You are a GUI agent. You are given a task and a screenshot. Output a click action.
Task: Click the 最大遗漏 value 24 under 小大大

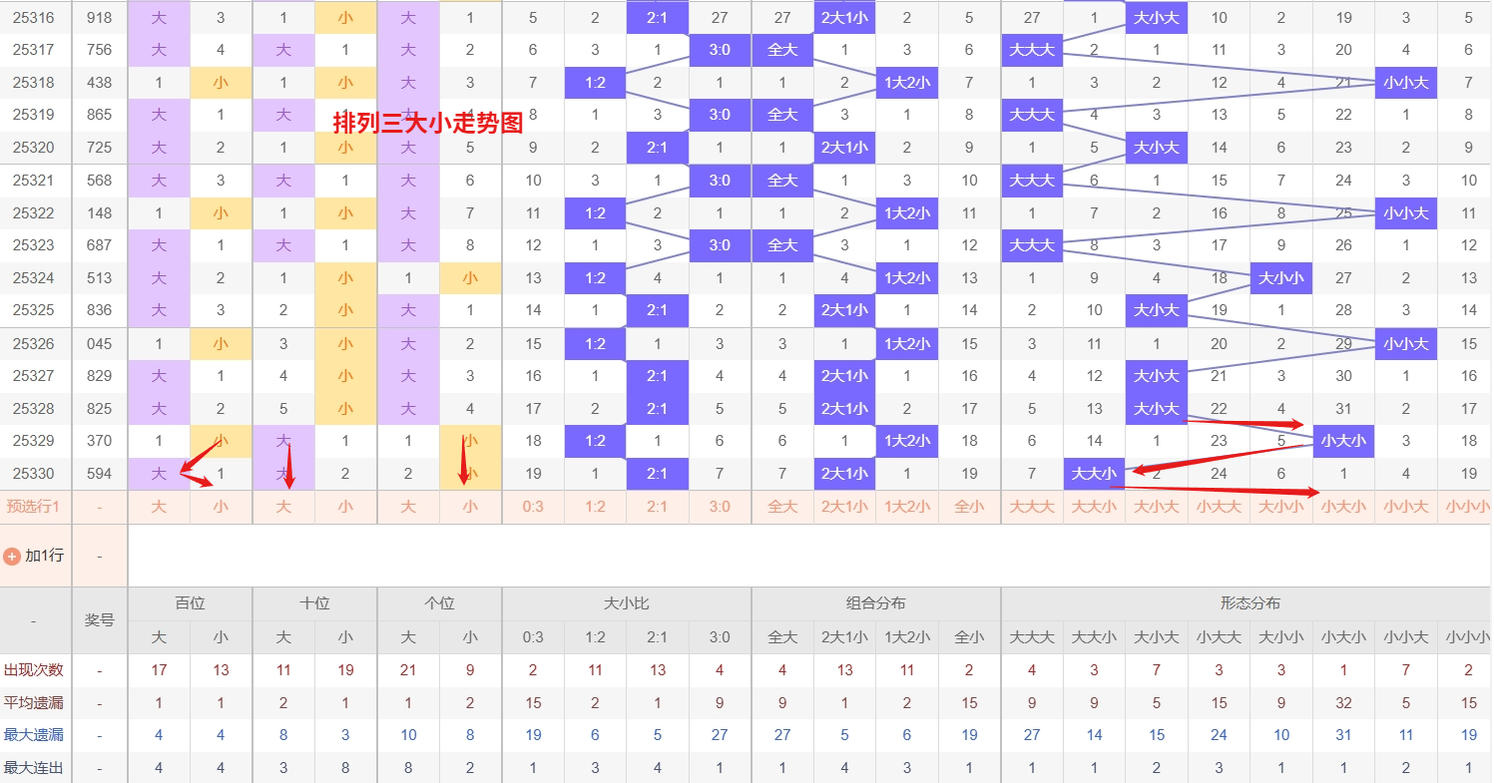pyautogui.click(x=1219, y=736)
